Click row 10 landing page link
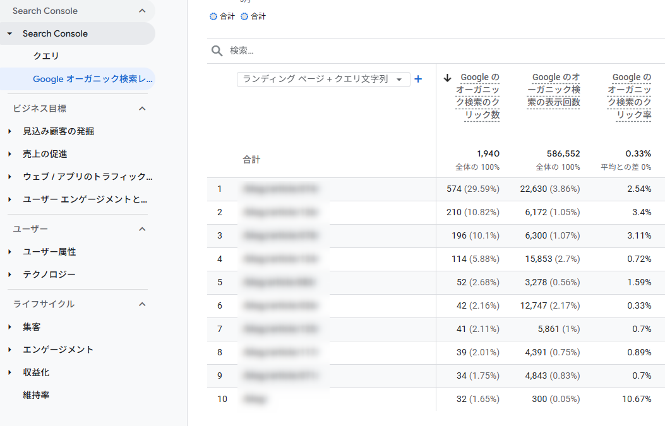The height and width of the screenshot is (426, 665). (x=255, y=399)
